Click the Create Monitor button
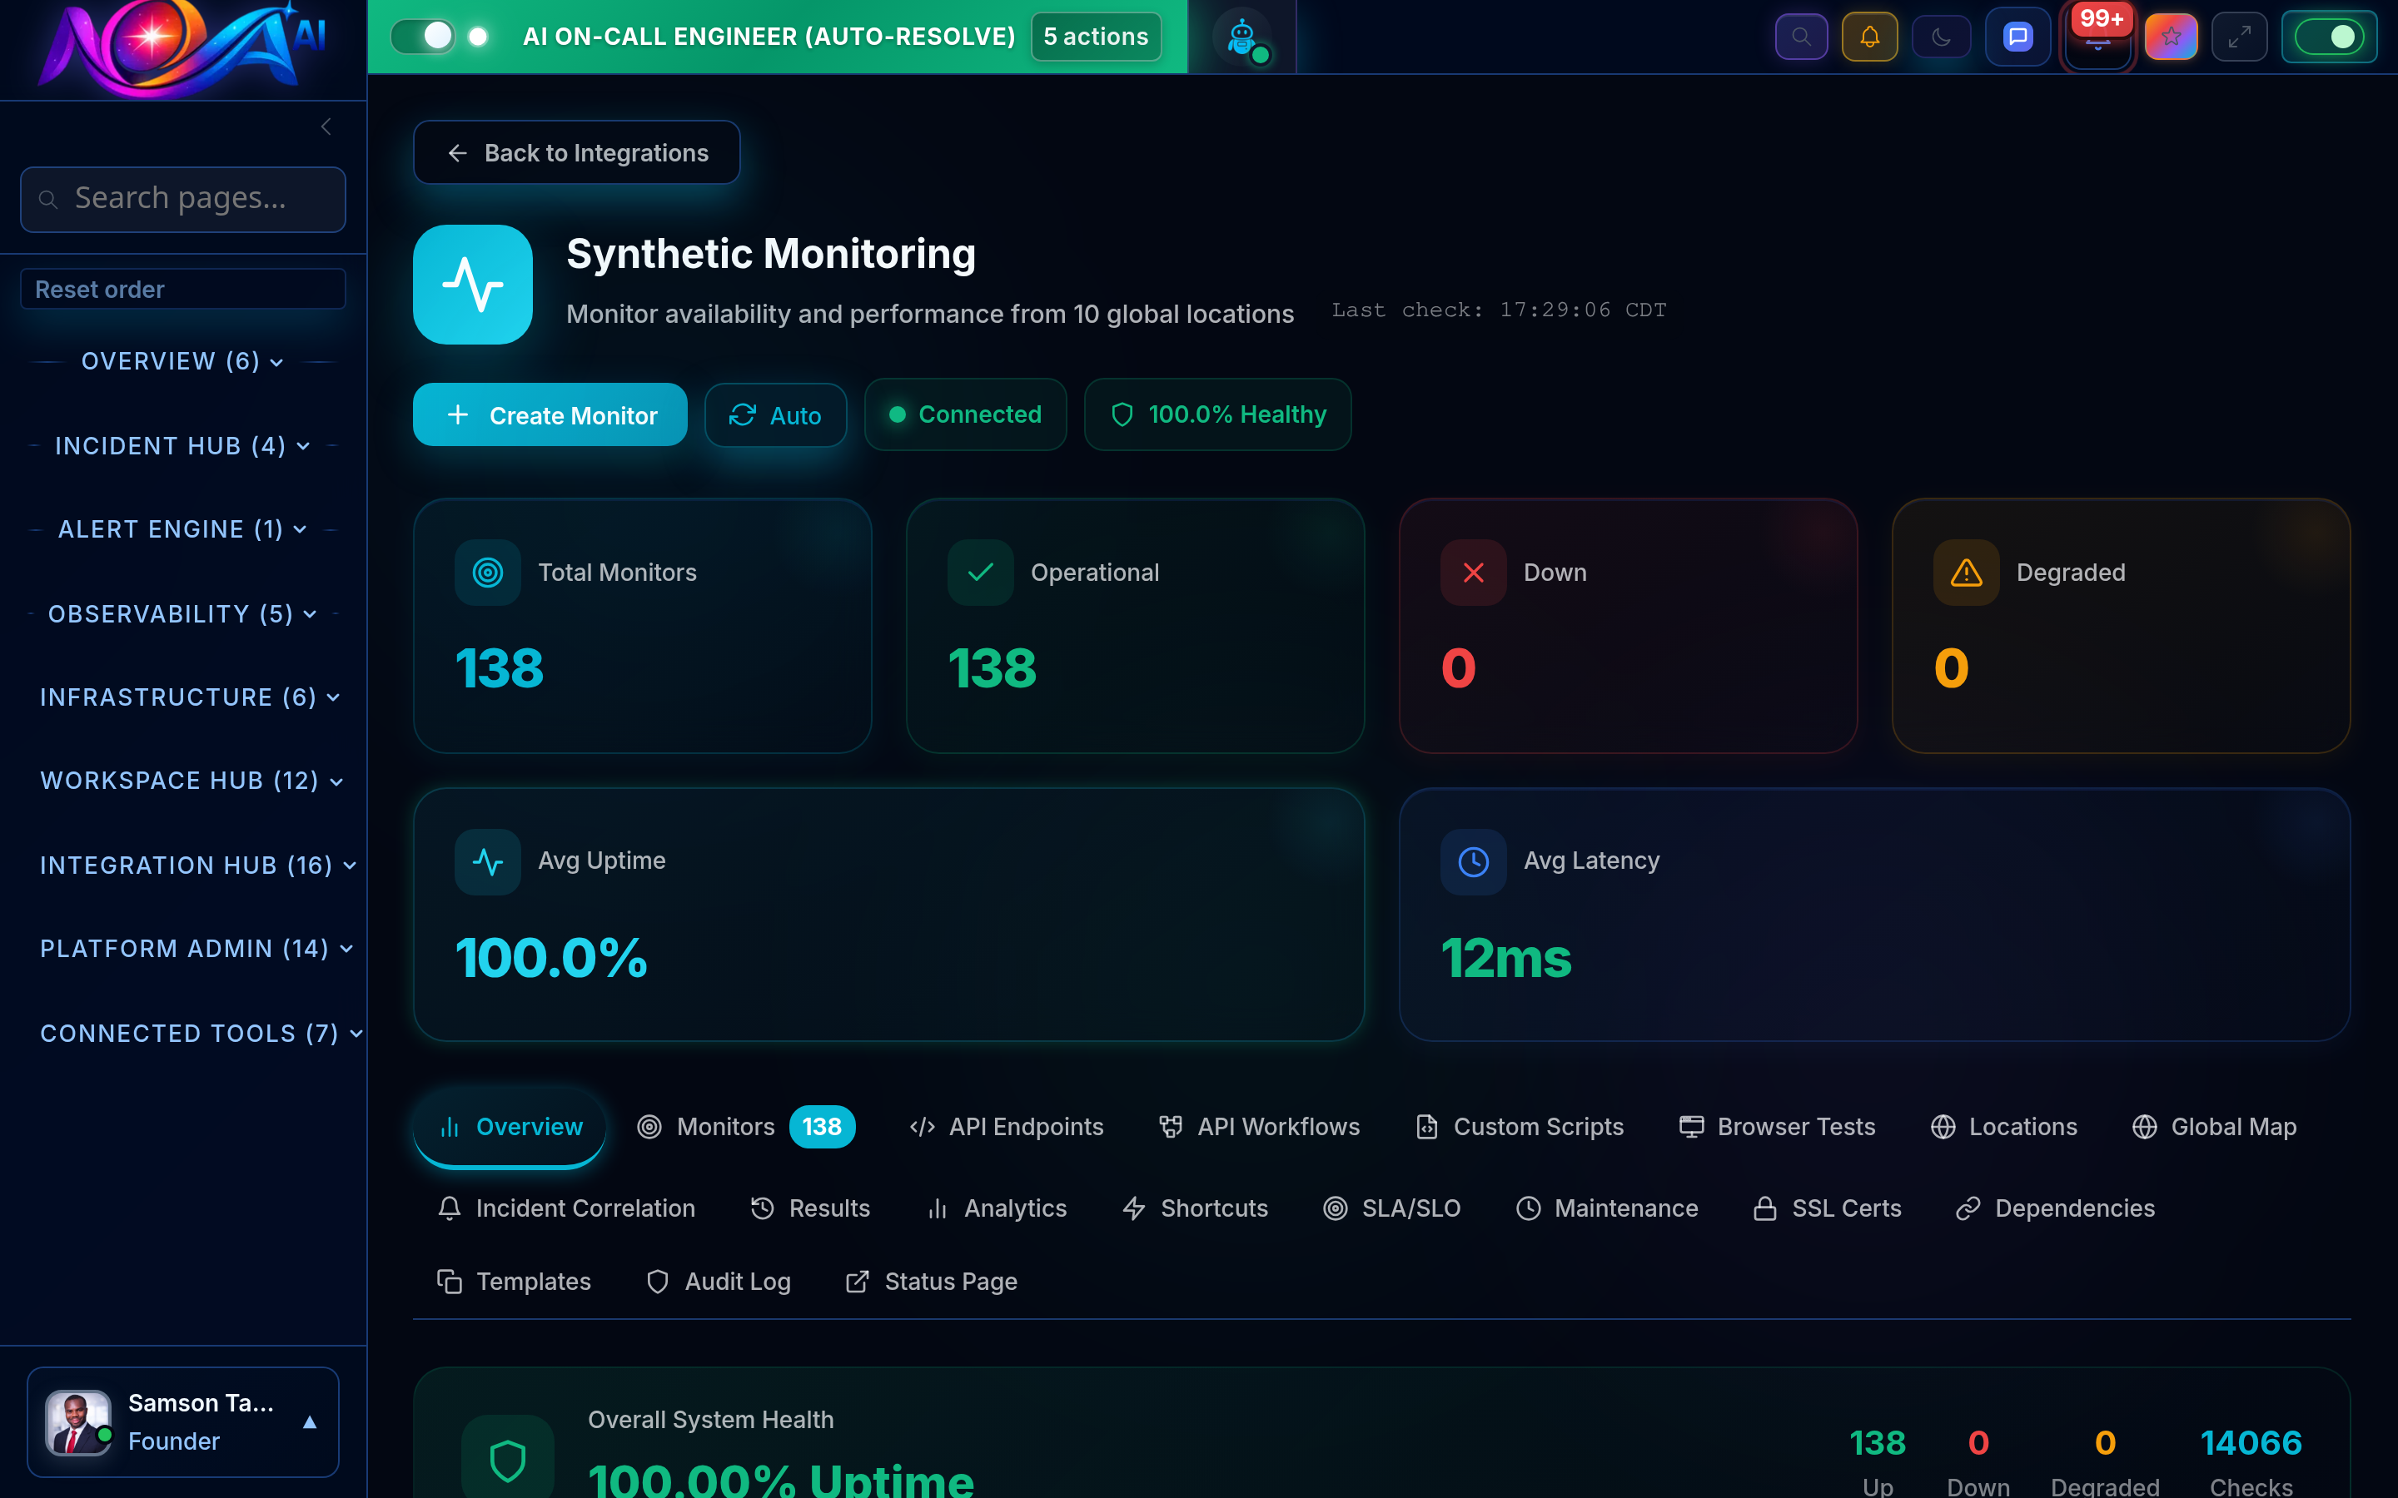This screenshot has height=1498, width=2398. [550, 414]
